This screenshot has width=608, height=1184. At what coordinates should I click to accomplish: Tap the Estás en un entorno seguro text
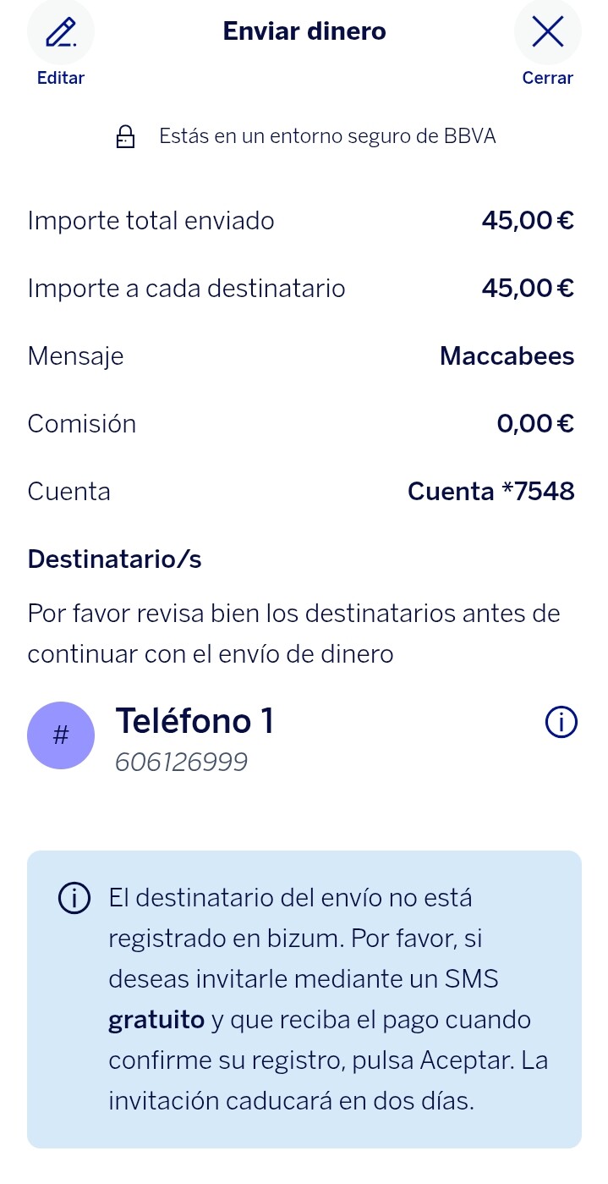(x=328, y=136)
